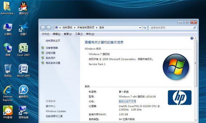Go to 控制面板主页 link
The width and height of the screenshot is (206, 123).
click(x=53, y=41)
